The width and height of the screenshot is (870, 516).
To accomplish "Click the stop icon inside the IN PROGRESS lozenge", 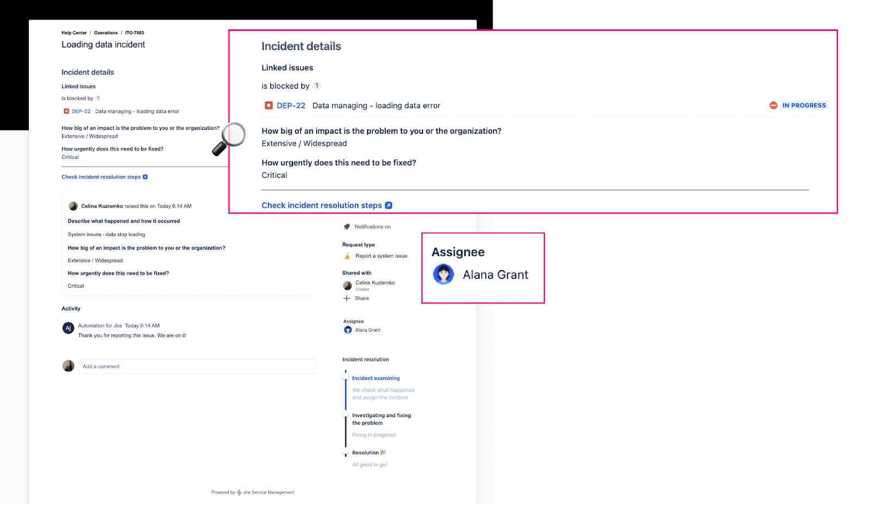I will pos(774,105).
